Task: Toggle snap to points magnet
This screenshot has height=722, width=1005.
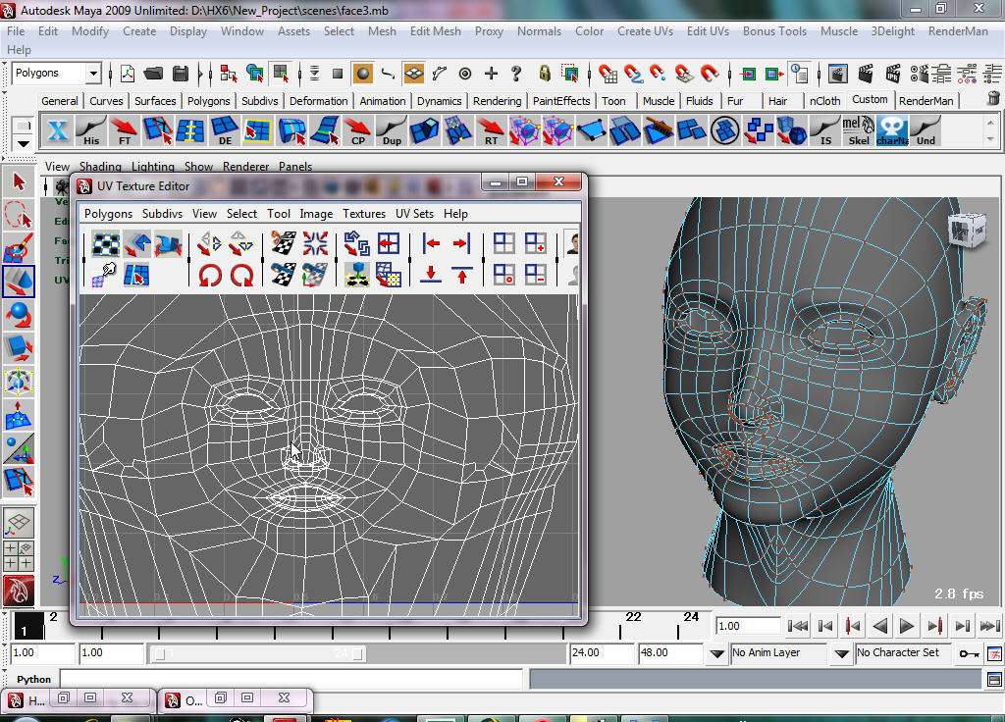Action: (658, 74)
